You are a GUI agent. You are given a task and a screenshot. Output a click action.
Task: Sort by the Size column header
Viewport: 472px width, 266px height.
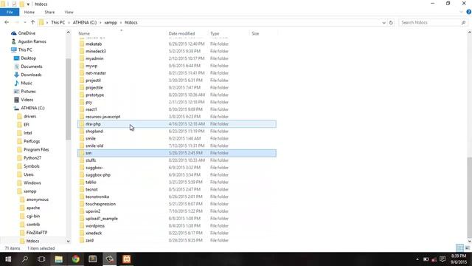tap(255, 33)
